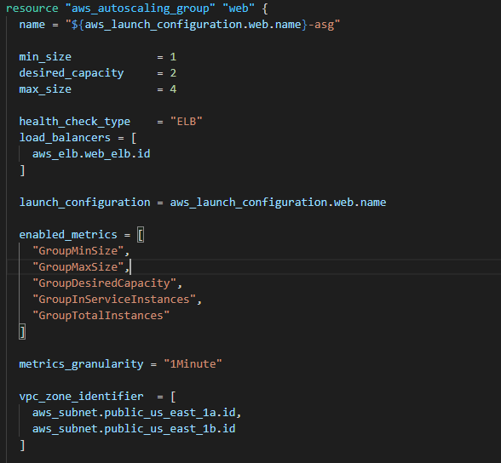Click the min_size attribute
This screenshot has width=501, height=463.
pos(45,57)
